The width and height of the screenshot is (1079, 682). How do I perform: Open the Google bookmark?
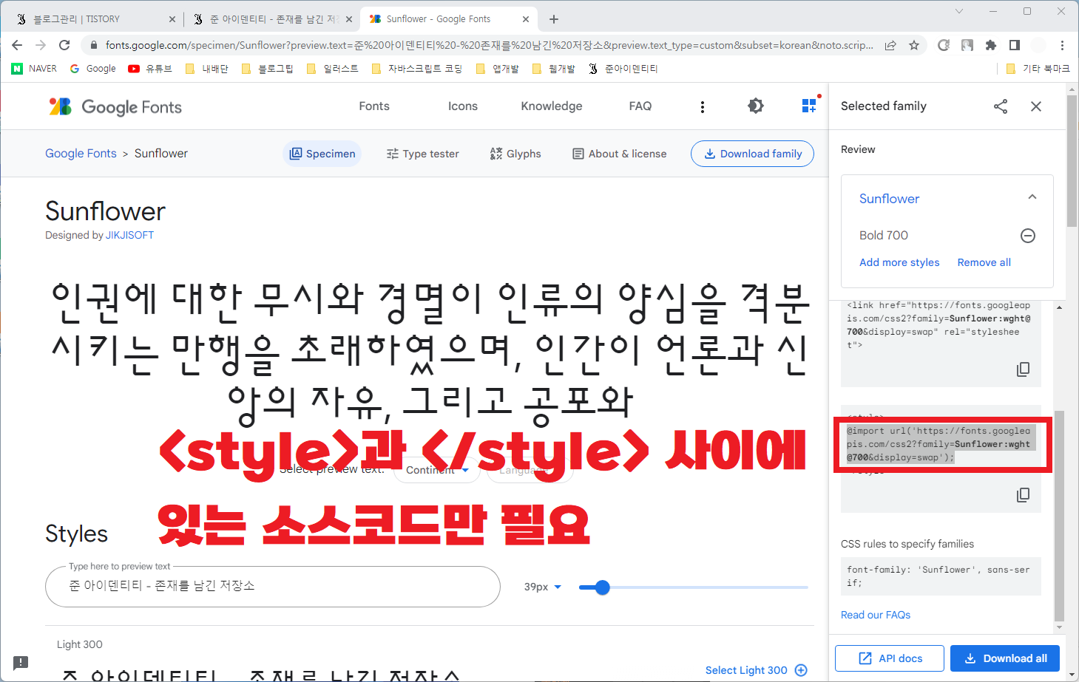click(x=92, y=69)
